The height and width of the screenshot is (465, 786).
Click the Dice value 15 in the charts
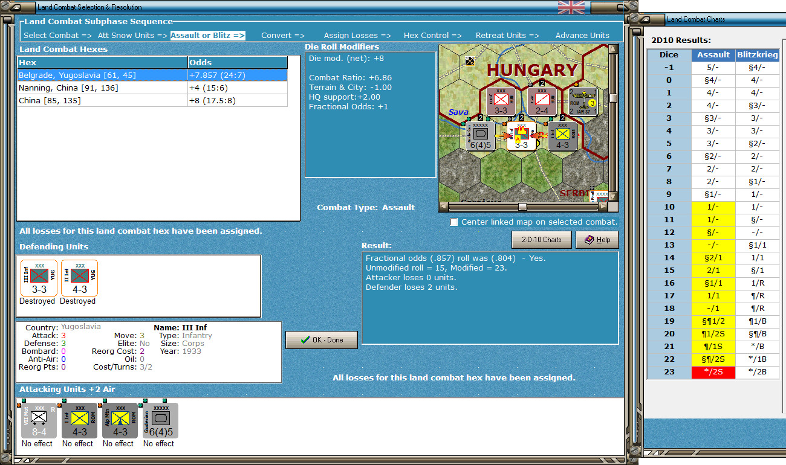pos(669,271)
